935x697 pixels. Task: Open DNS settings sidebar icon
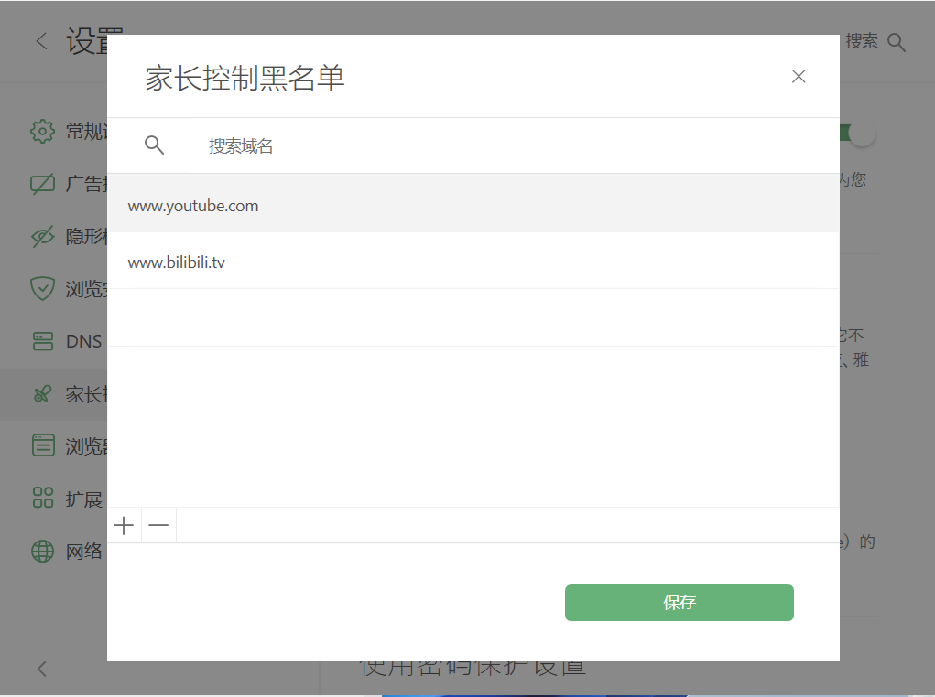[x=42, y=341]
